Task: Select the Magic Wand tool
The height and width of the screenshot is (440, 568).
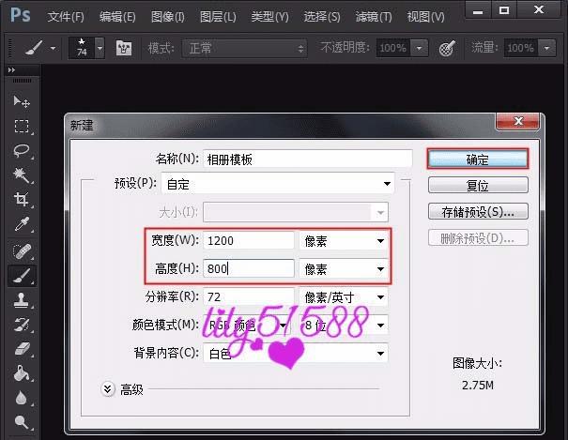Action: (22, 175)
